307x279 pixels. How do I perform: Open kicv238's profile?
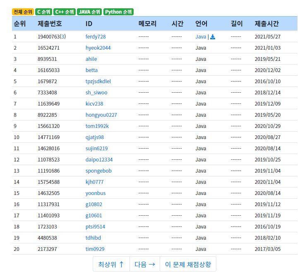click(x=94, y=103)
